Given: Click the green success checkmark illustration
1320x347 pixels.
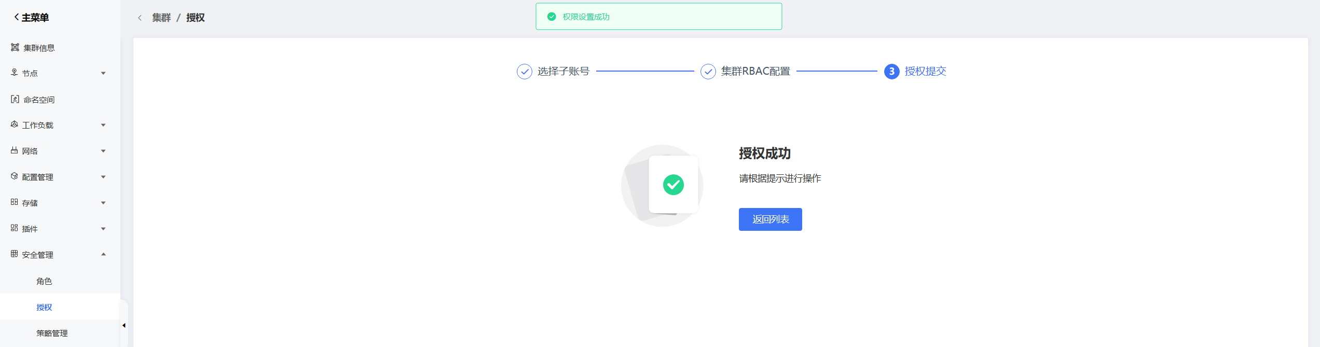Looking at the screenshot, I should (673, 185).
